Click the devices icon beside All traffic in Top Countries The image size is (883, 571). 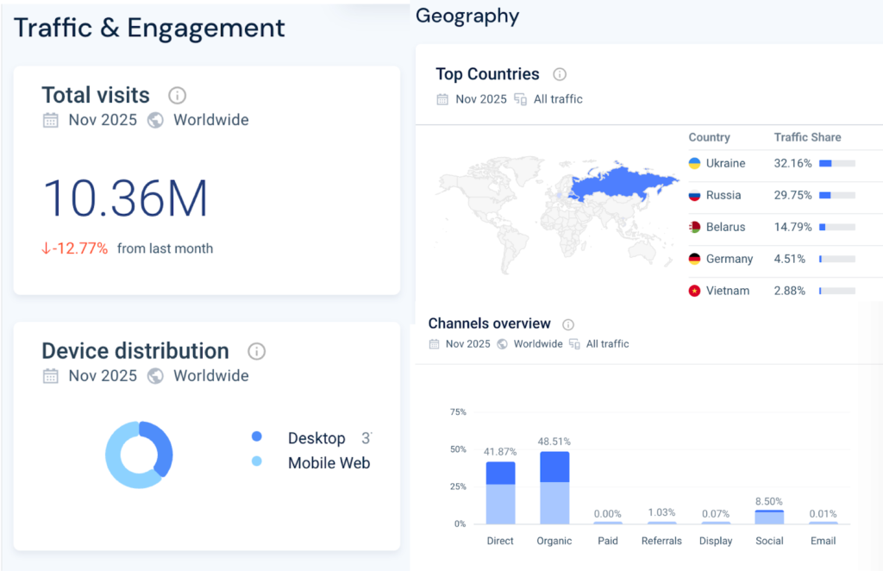(520, 99)
